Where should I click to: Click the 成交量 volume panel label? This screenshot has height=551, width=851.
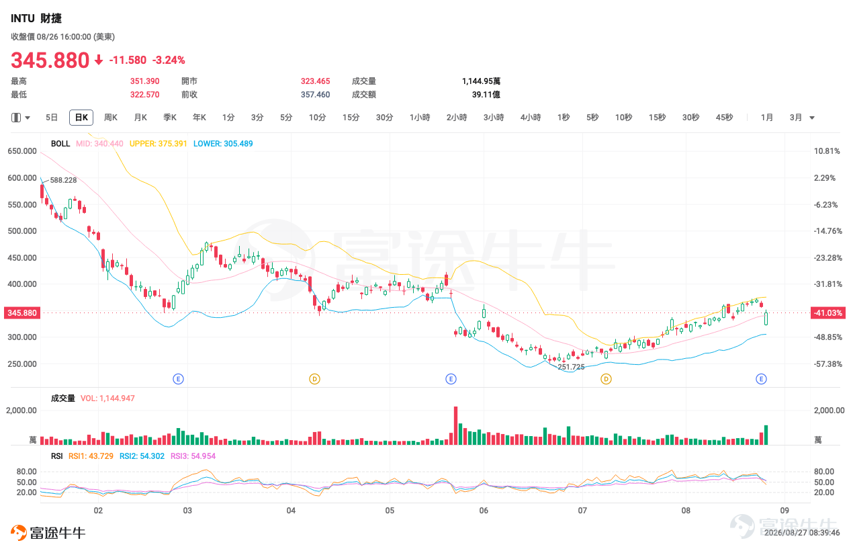pos(63,398)
